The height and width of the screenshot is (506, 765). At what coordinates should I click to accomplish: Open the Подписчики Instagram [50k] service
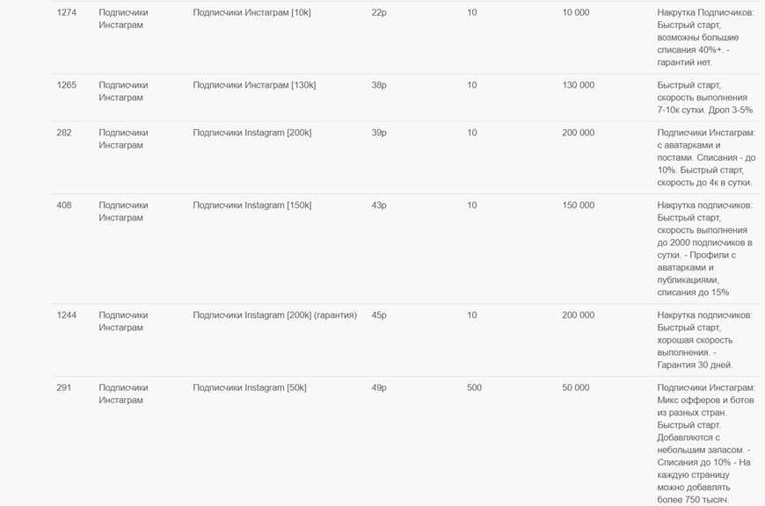click(250, 387)
